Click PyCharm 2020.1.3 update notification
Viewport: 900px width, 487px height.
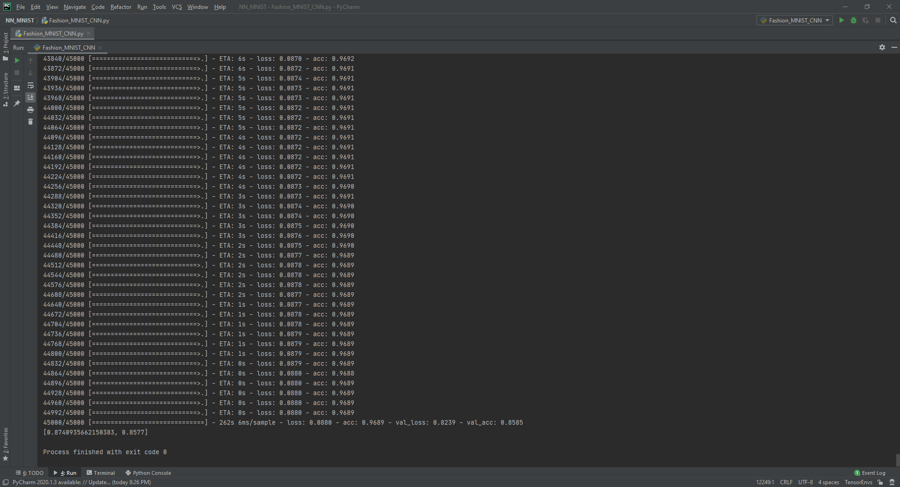(x=82, y=482)
